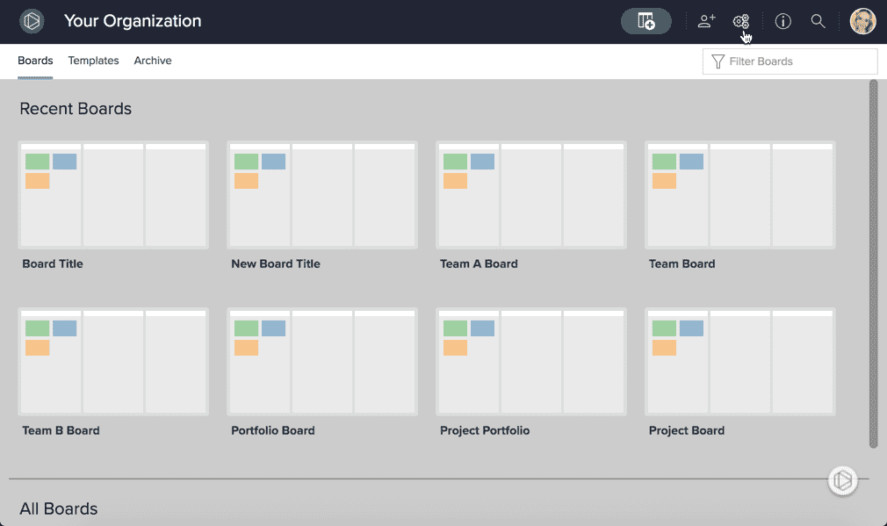Screen dimensions: 887x526
Task: Click the app logo in the header
Action: [32, 21]
